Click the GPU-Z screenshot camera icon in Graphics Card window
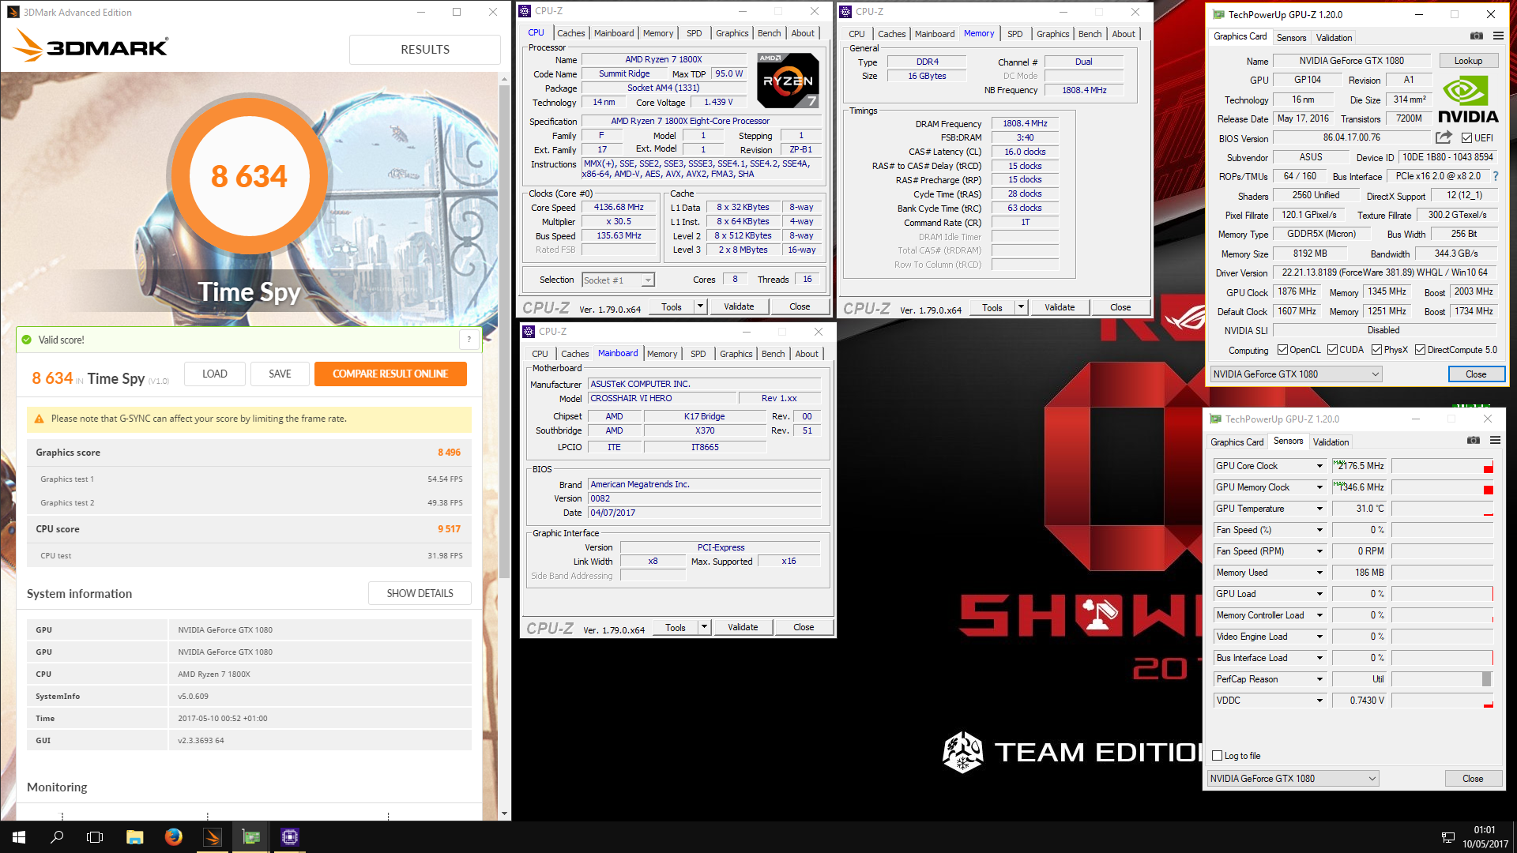The height and width of the screenshot is (853, 1517). pyautogui.click(x=1476, y=36)
